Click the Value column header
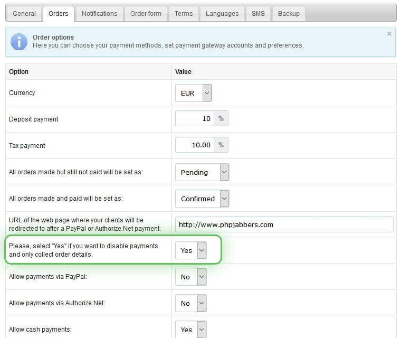The height and width of the screenshot is (338, 401). click(183, 72)
